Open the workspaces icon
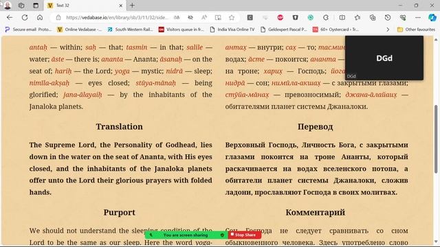Screen dimensions: 440x247 click(x=21, y=5)
